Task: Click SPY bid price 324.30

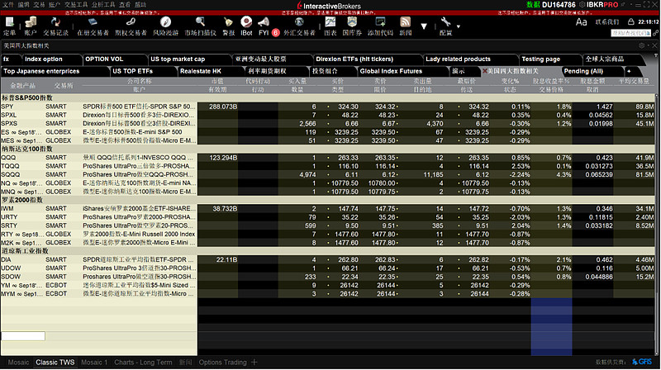Action: coord(348,107)
